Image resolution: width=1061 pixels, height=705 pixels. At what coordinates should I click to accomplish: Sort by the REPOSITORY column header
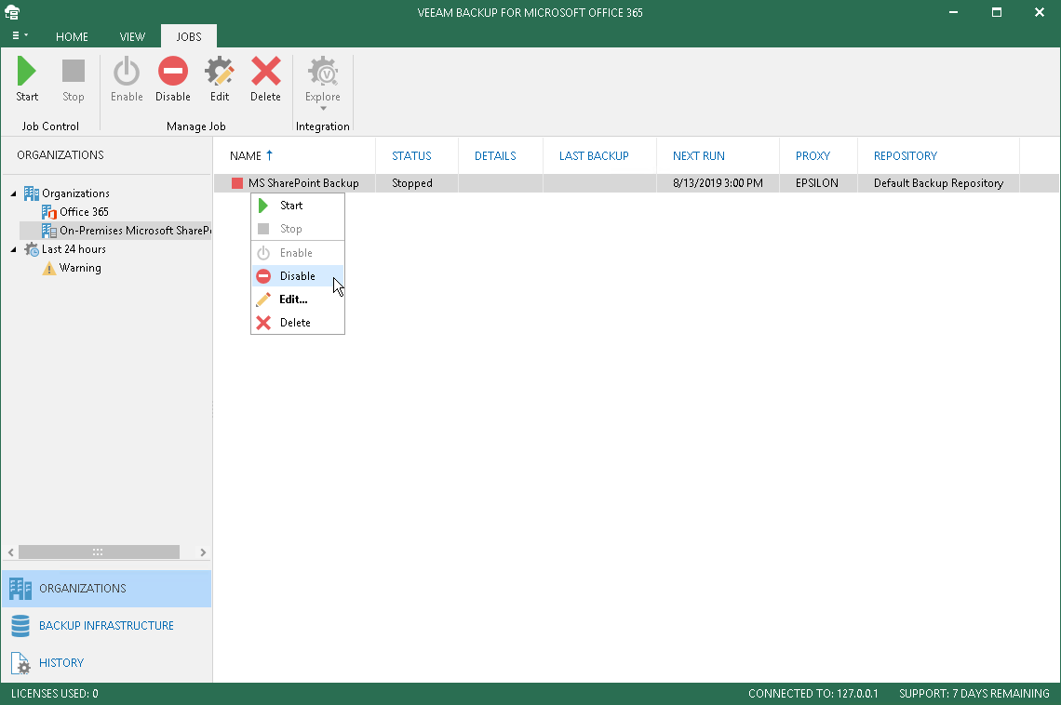click(906, 156)
